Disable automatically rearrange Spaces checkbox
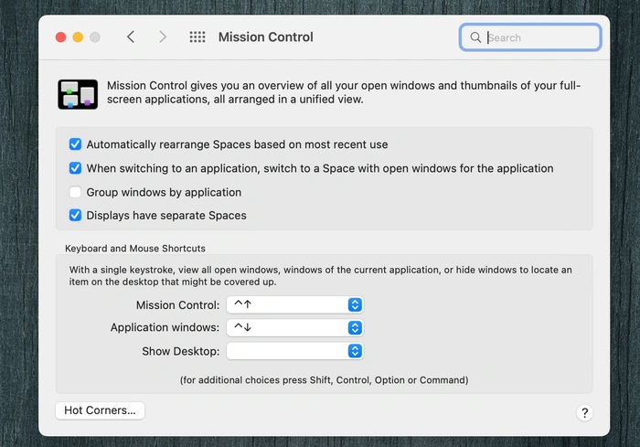Image resolution: width=640 pixels, height=447 pixels. click(75, 144)
